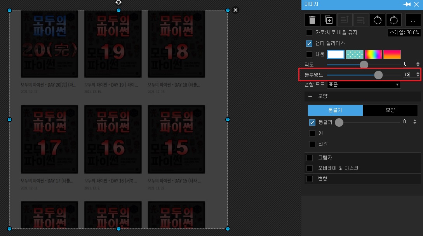Select teal dotted pattern swatch
Viewport: 423px width, 236px height.
click(355, 54)
